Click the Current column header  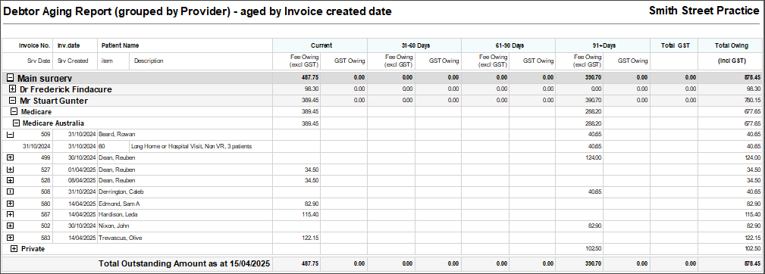coord(321,45)
